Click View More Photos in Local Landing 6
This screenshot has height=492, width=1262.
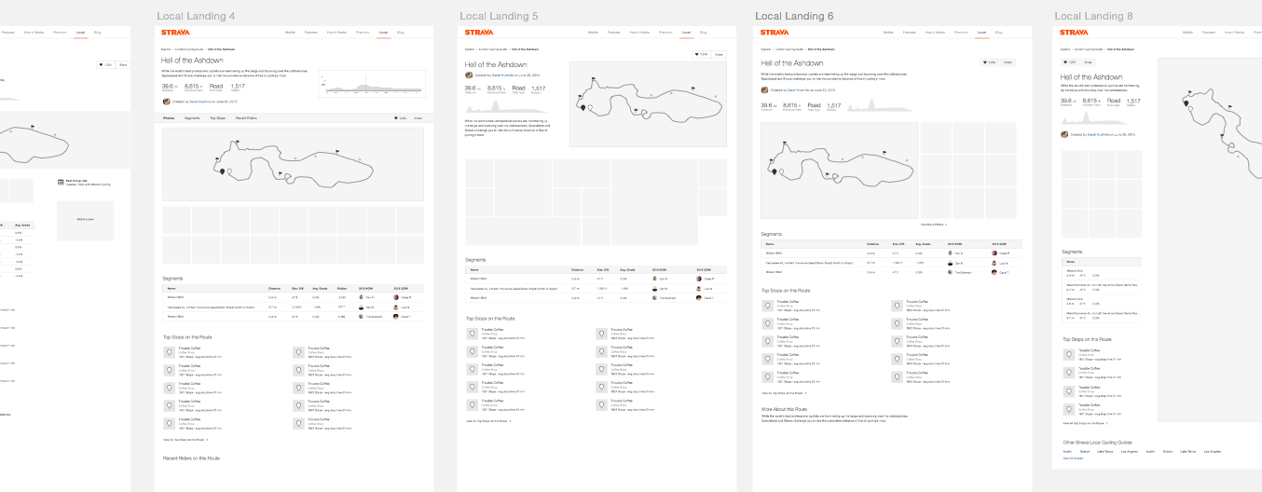933,224
